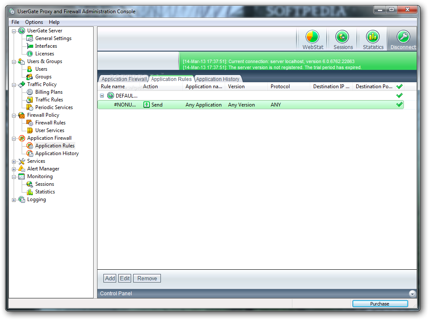Click the Remove button
Viewport: 429px width, 320px height.
click(147, 278)
